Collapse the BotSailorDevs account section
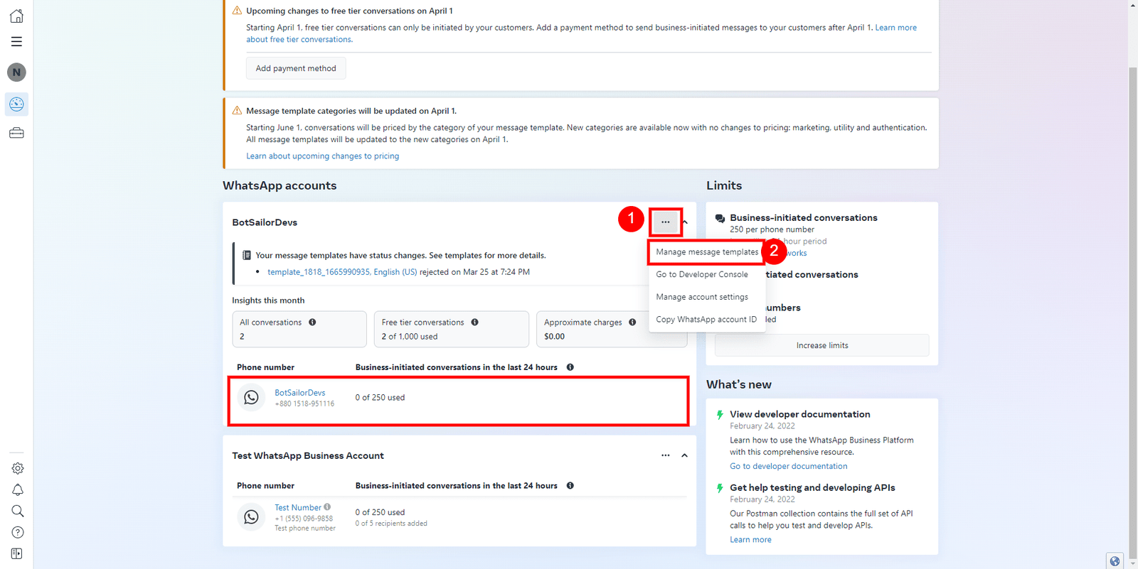Viewport: 1138px width, 569px height. 685,222
